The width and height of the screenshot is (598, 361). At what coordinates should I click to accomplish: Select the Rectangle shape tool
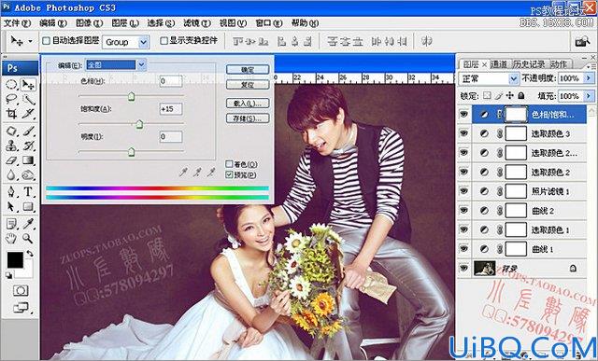click(x=28, y=206)
